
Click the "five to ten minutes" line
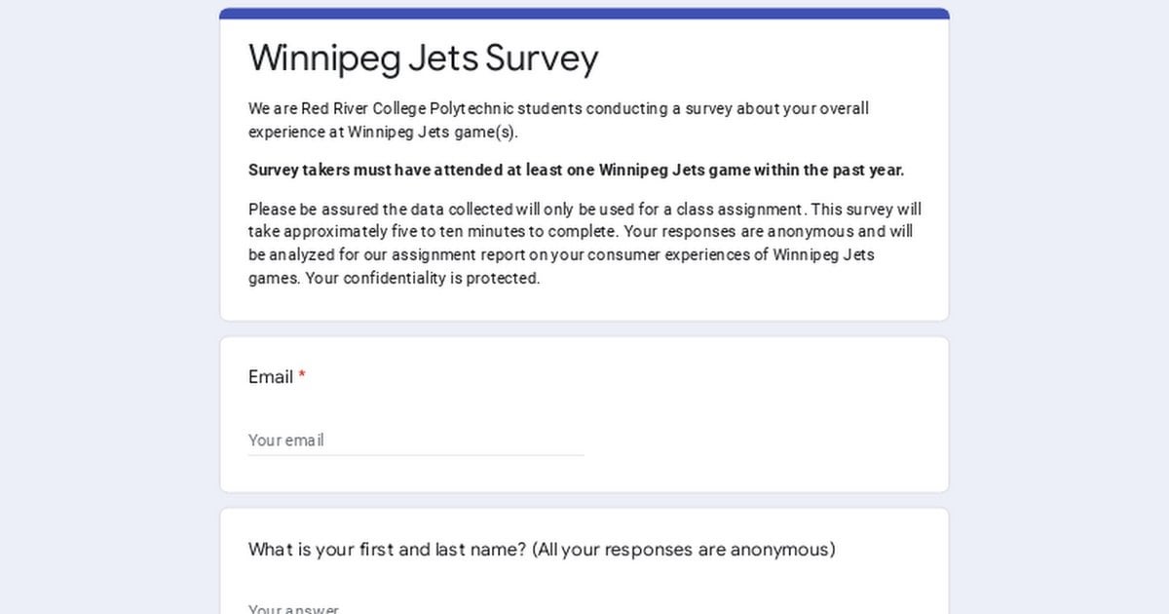580,232
